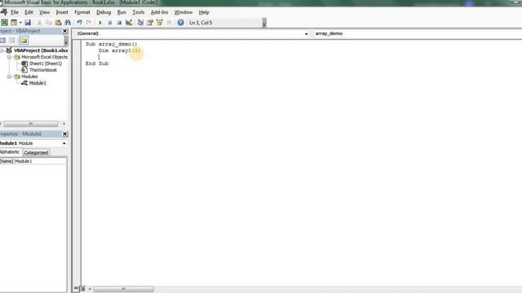Open the Properties Window toolbar icon

pos(150,23)
